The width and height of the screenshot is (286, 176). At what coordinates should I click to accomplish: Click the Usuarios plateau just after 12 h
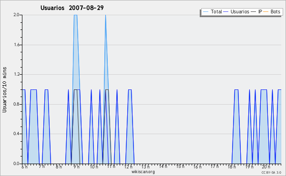tap(130, 89)
